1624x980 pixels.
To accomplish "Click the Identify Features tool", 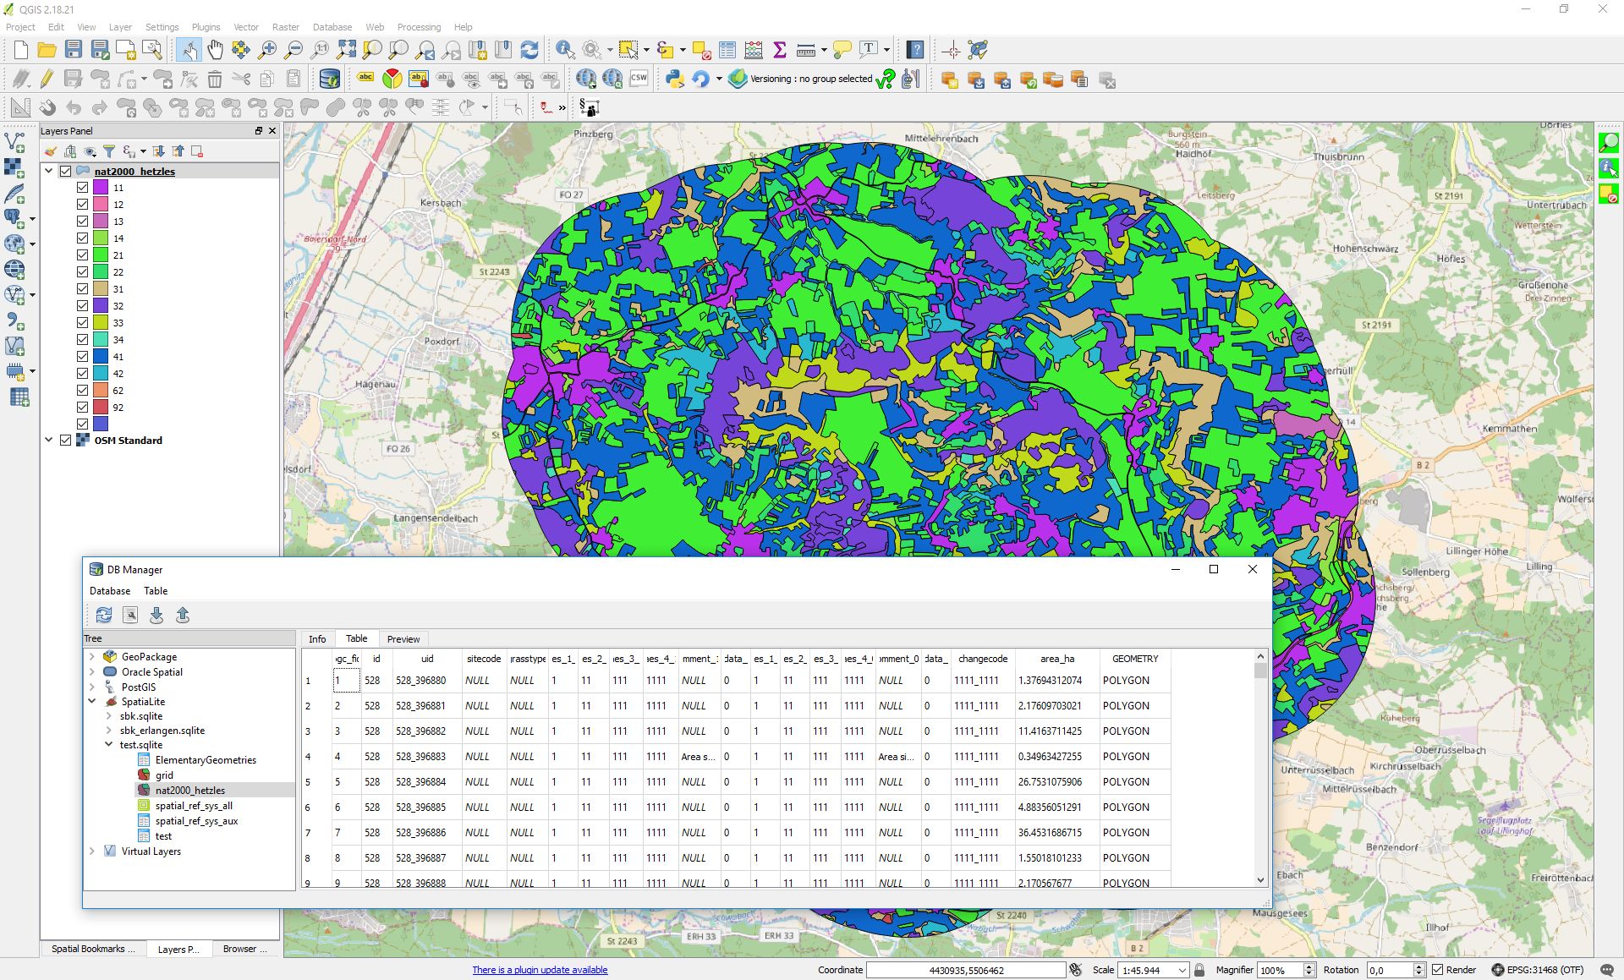I will 564,50.
